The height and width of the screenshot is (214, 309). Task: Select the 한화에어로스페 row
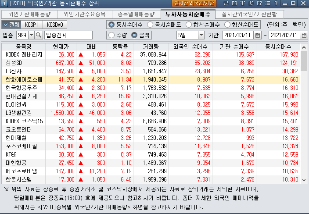[x=151, y=79]
